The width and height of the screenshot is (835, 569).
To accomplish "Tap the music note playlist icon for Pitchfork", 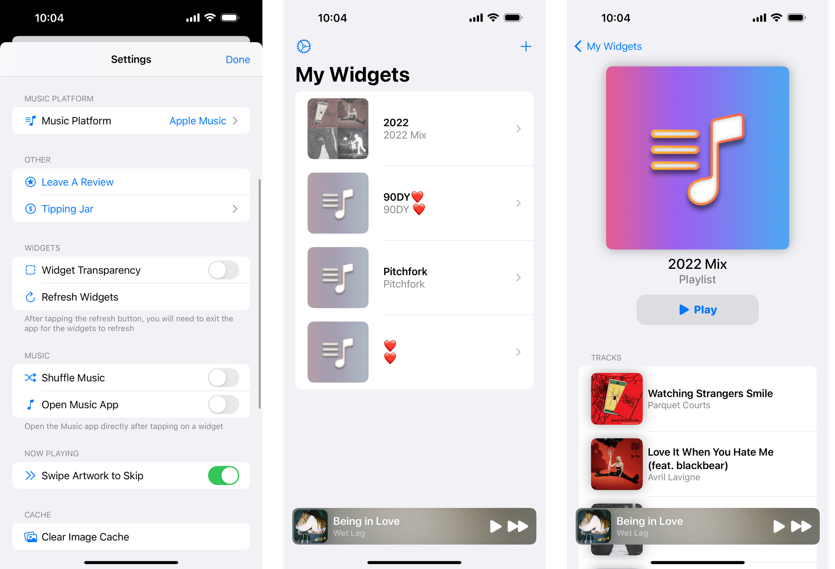I will pyautogui.click(x=338, y=277).
